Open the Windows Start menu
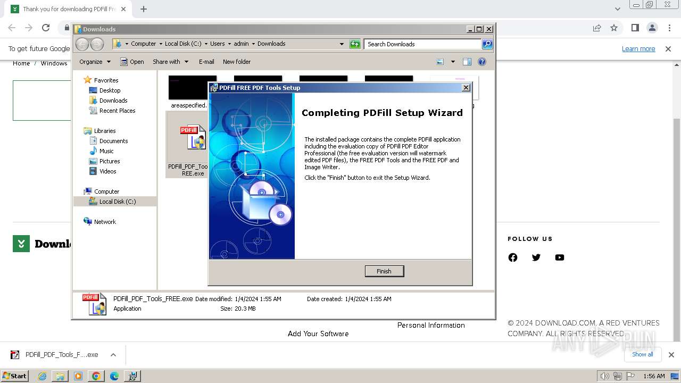 point(14,376)
